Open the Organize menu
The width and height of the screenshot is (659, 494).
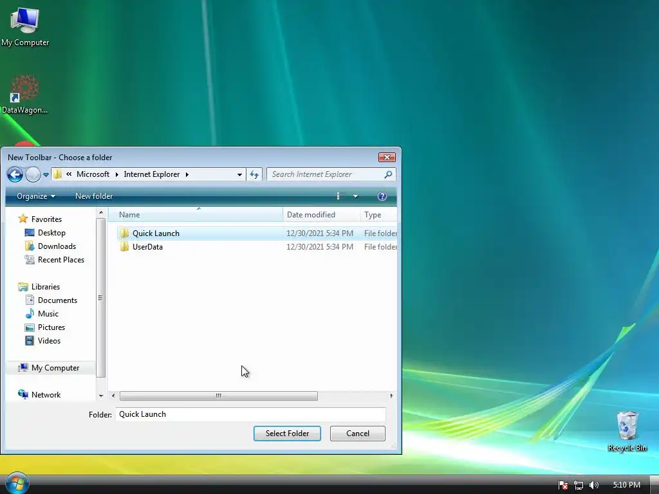[36, 196]
